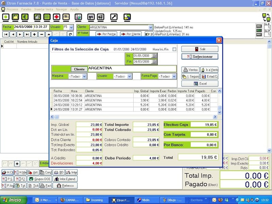Click the eye toolbar icon
This screenshot has height=204, width=272.
(66, 17)
